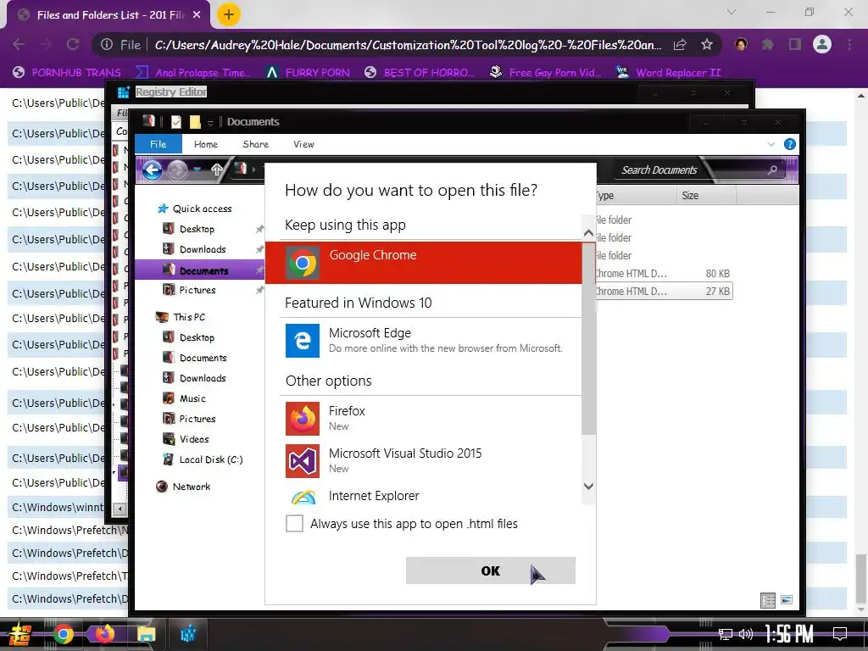The image size is (868, 651).
Task: Click Chrome address bar URL
Action: click(408, 45)
